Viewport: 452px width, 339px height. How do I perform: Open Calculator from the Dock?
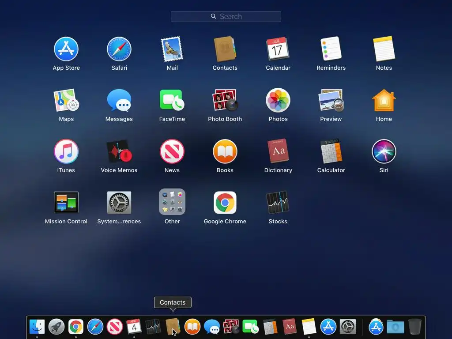270,327
